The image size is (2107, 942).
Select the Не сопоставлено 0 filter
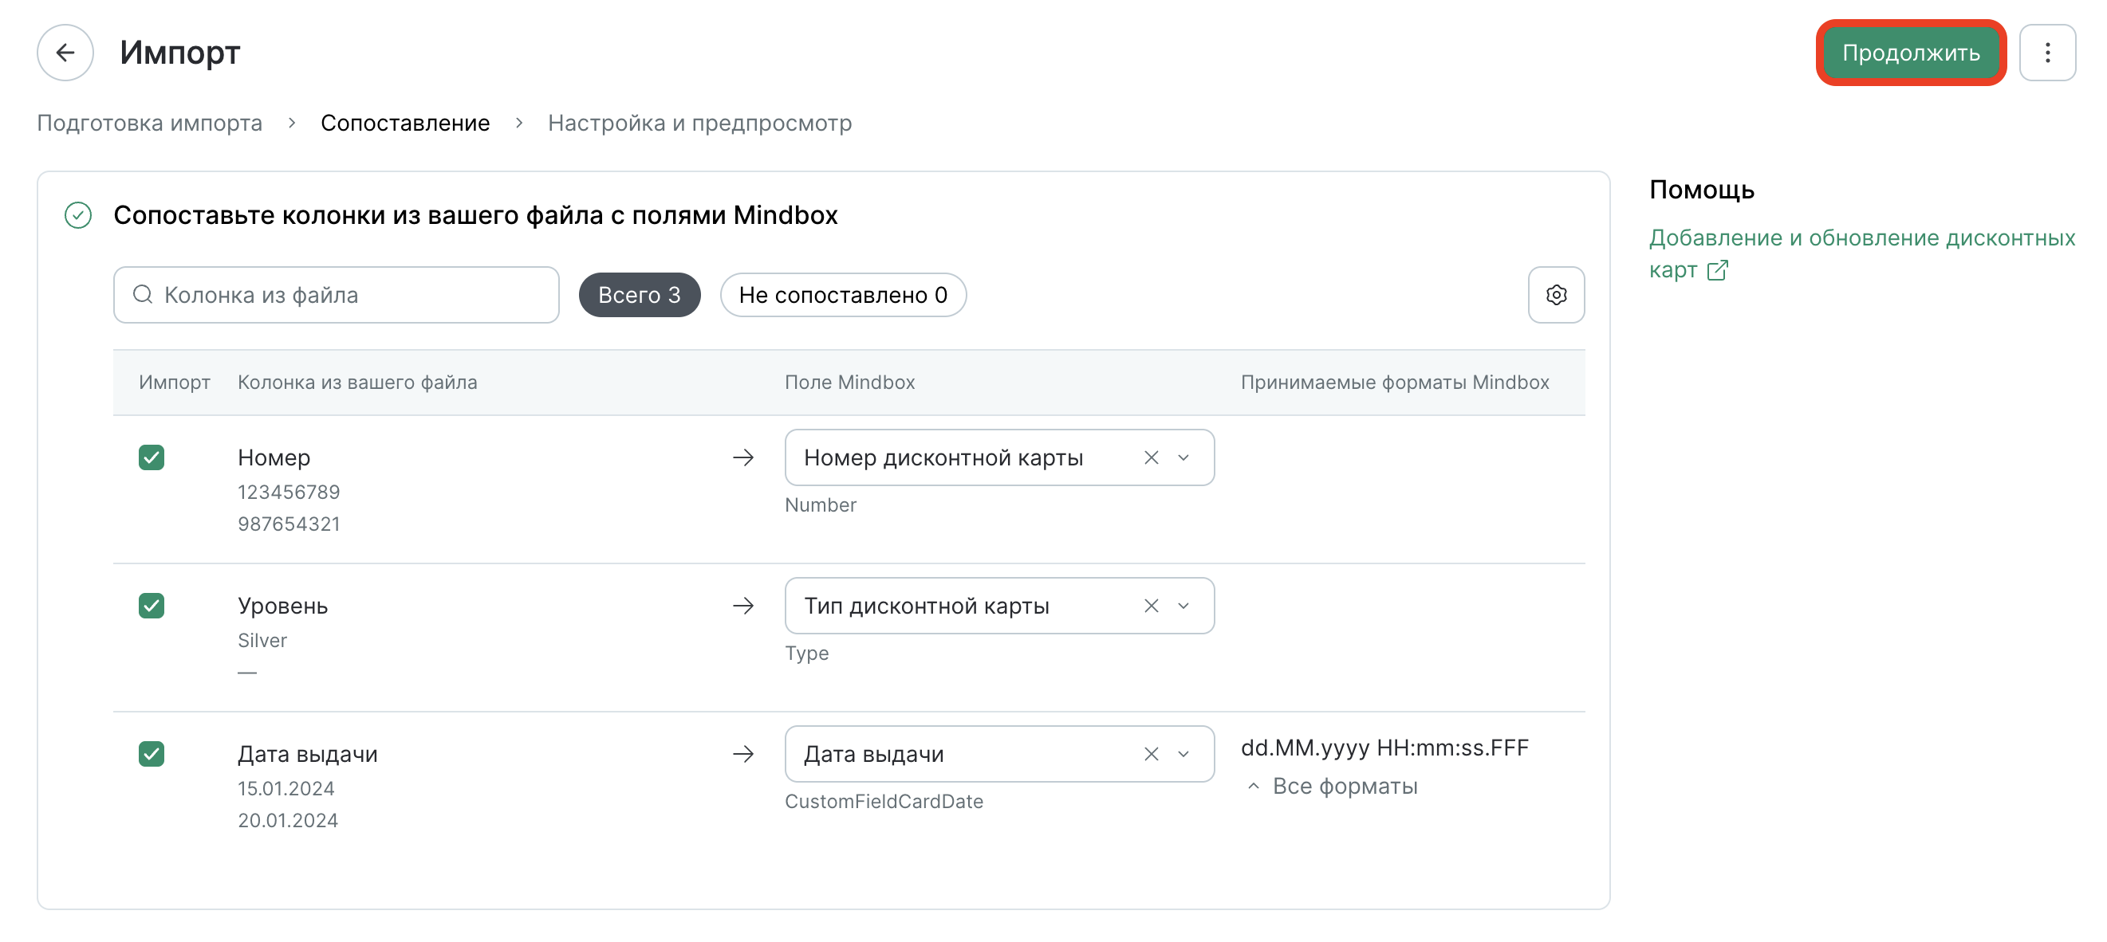point(843,294)
